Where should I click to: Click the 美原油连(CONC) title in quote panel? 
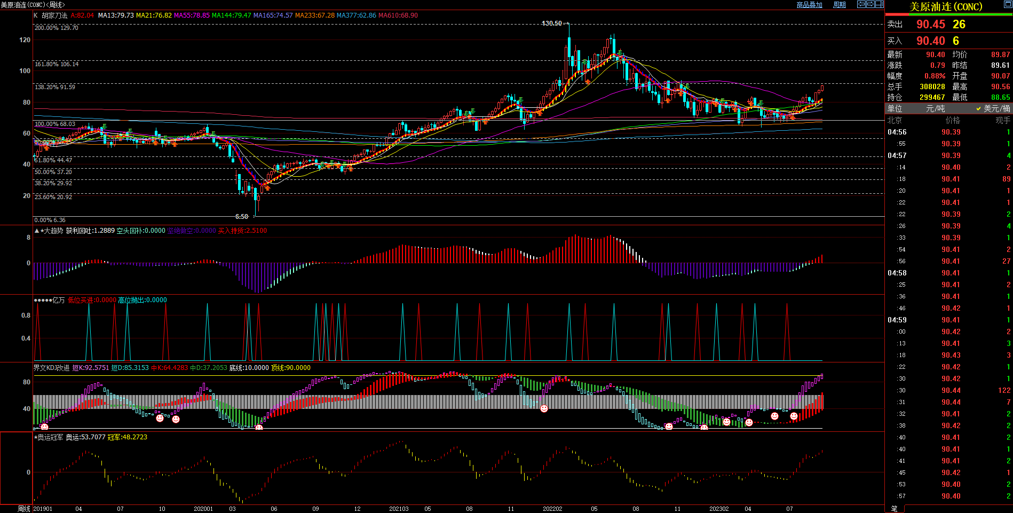tap(946, 6)
